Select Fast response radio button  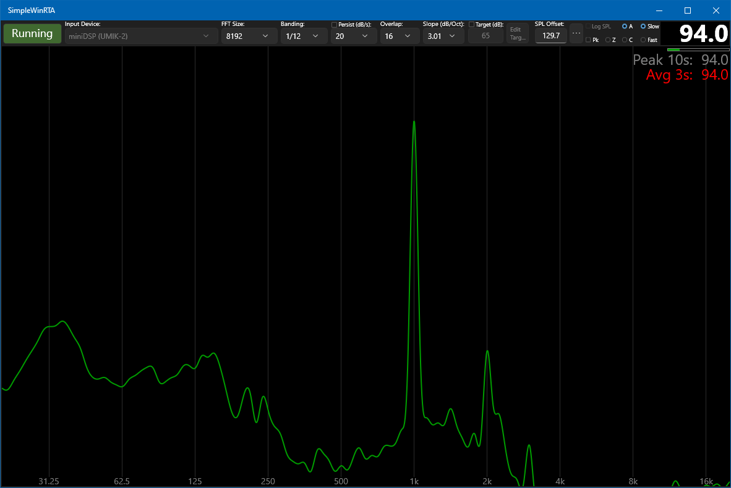643,40
